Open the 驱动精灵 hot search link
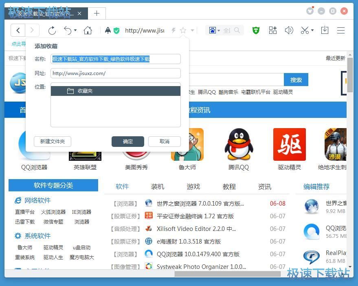Image resolution: width=358 pixels, height=286 pixels. [x=283, y=92]
